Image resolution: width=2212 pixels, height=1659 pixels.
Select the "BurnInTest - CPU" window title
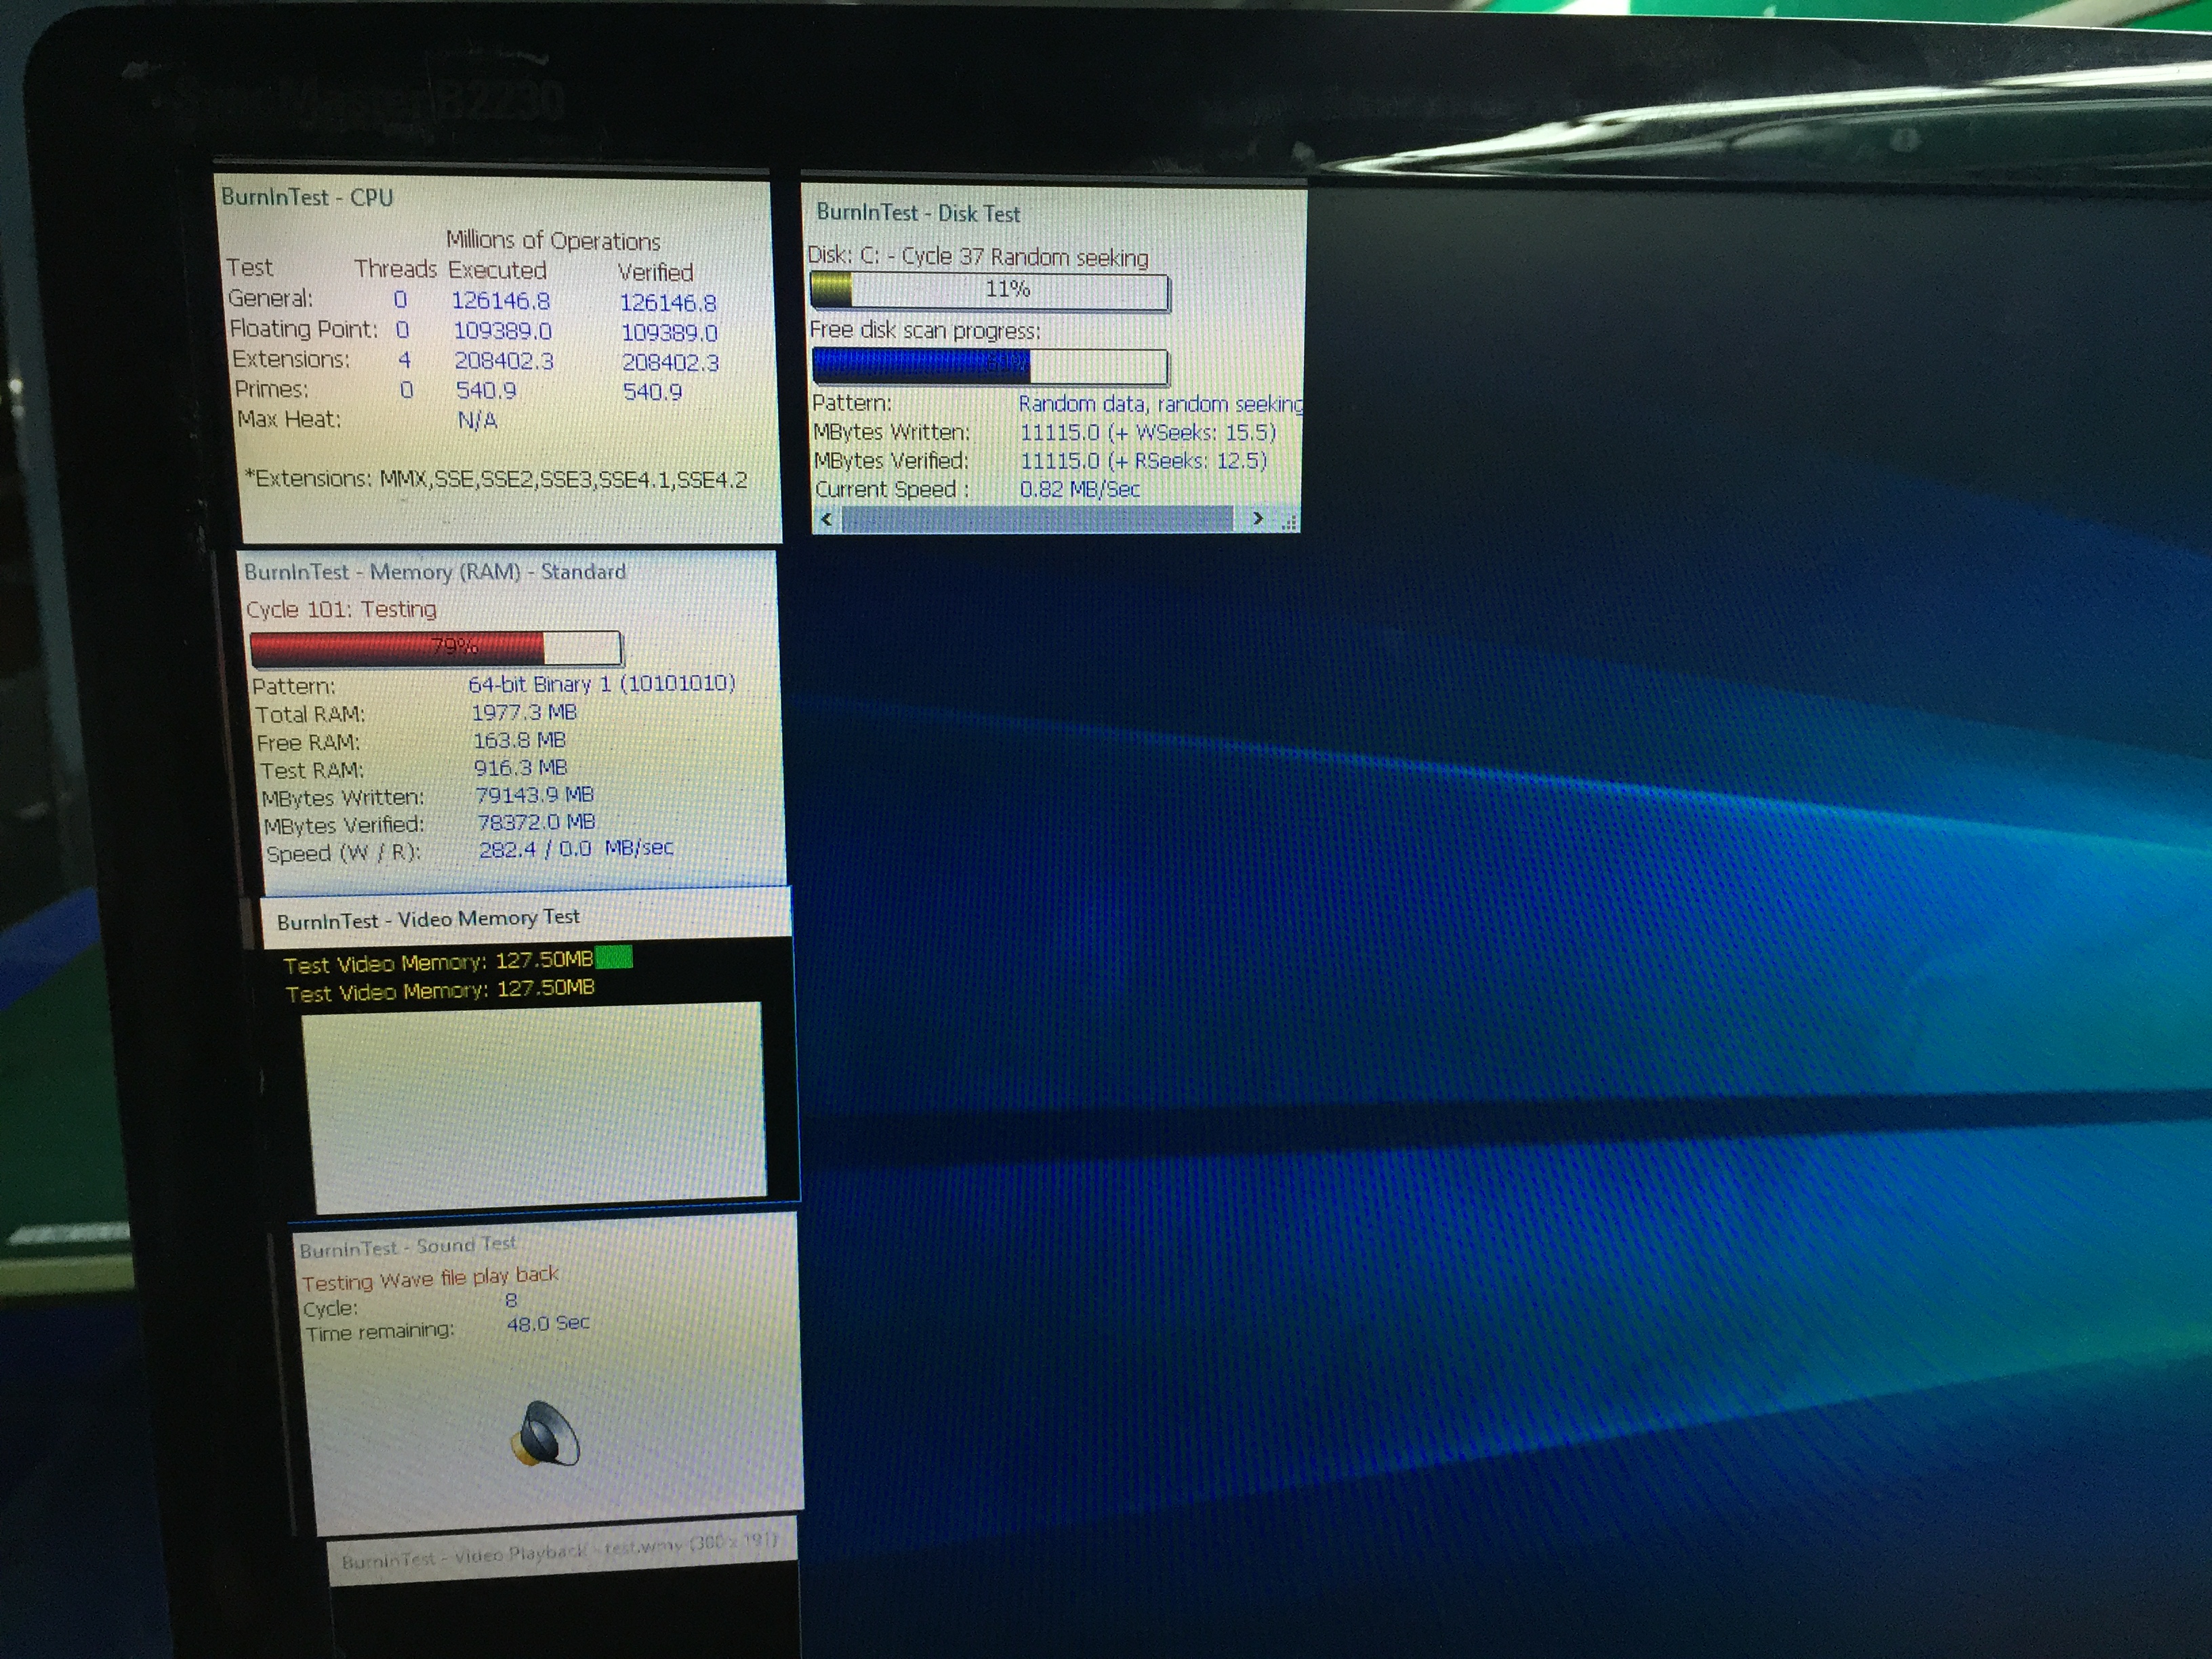[x=307, y=197]
